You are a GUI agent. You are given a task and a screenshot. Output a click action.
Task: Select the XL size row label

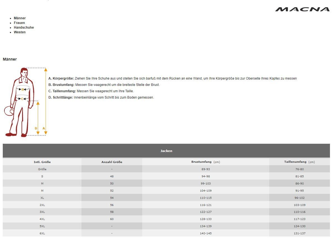tap(42, 198)
